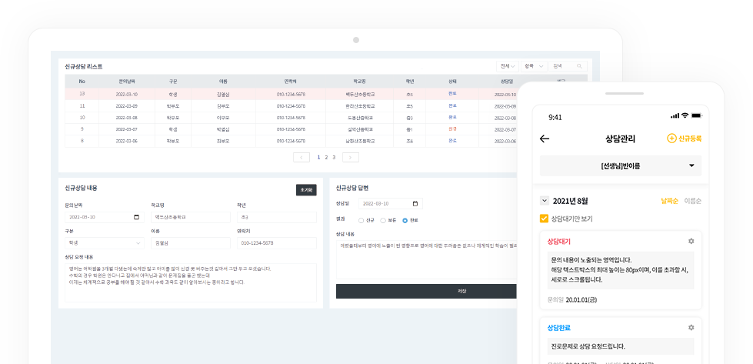Go to page 2 of list
Viewport: 753px width, 364px height.
326,157
